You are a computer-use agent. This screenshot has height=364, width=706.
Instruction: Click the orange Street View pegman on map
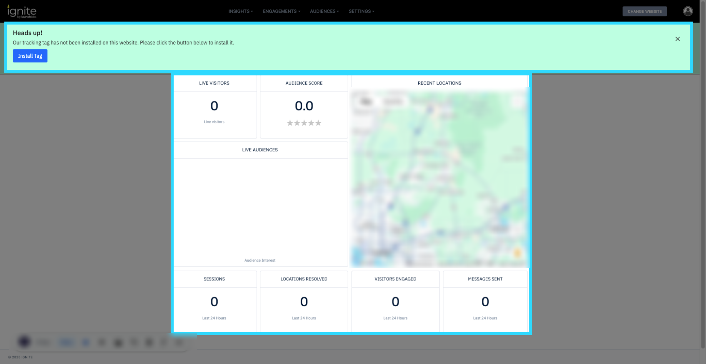tap(517, 253)
